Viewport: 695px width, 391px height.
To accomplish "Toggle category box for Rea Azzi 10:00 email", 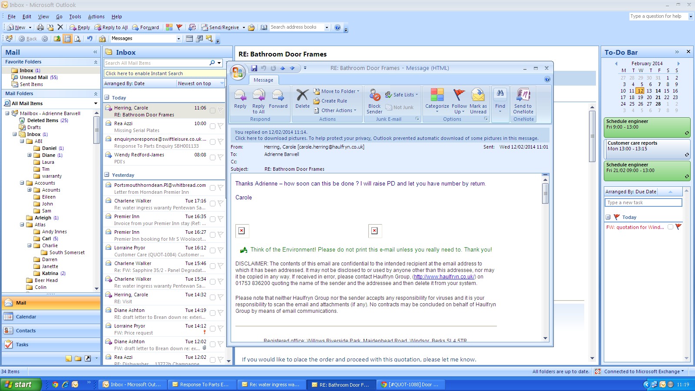I will (212, 126).
